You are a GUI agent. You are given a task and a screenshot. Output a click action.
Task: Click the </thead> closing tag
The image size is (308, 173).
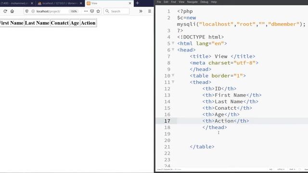[x=215, y=127]
